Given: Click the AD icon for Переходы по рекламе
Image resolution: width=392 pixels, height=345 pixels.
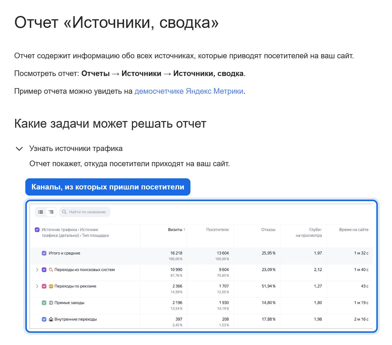Looking at the screenshot, I should tap(51, 286).
